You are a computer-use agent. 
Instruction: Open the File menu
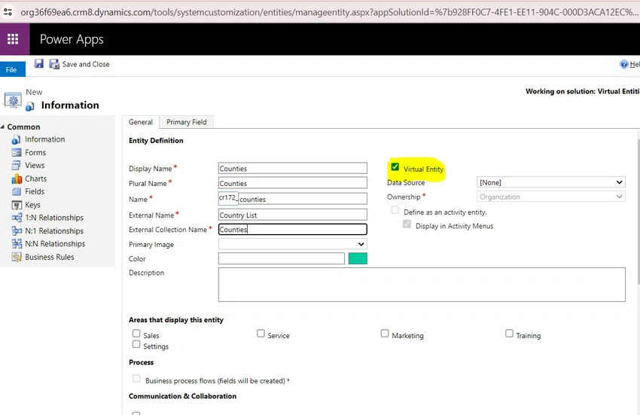click(12, 69)
